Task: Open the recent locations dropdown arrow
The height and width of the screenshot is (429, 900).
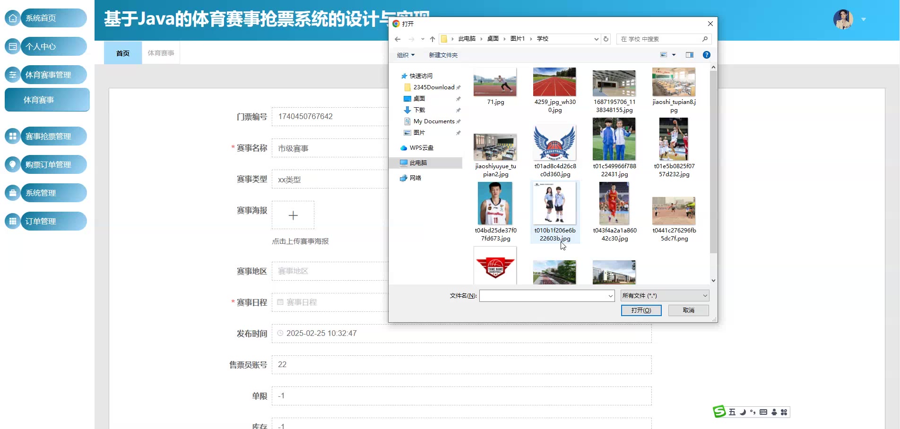Action: pyautogui.click(x=423, y=39)
